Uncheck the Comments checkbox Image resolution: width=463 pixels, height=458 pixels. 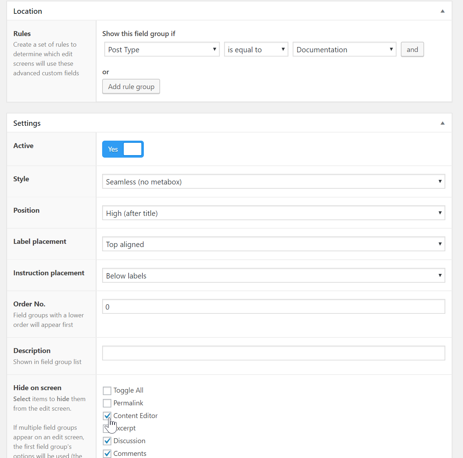pyautogui.click(x=107, y=453)
